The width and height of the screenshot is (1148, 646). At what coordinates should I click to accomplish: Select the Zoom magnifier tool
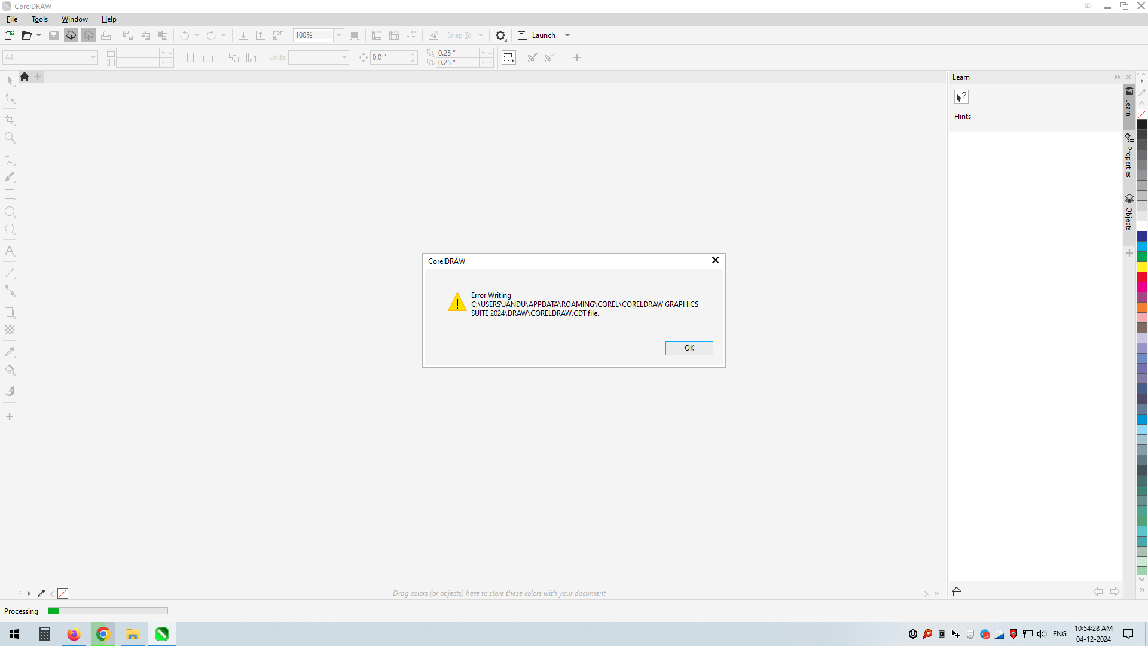10,138
